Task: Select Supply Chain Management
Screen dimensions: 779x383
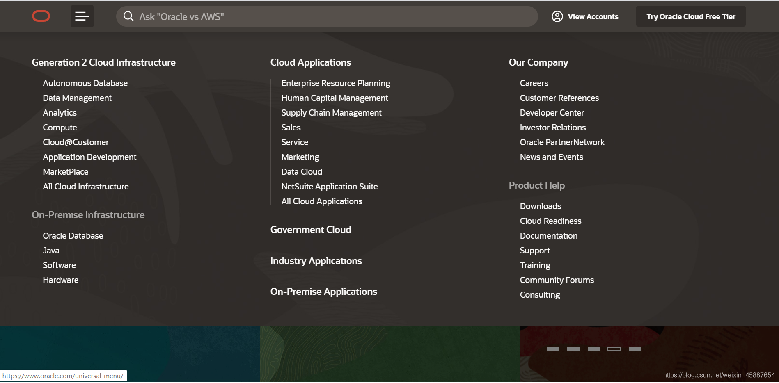Action: [331, 113]
